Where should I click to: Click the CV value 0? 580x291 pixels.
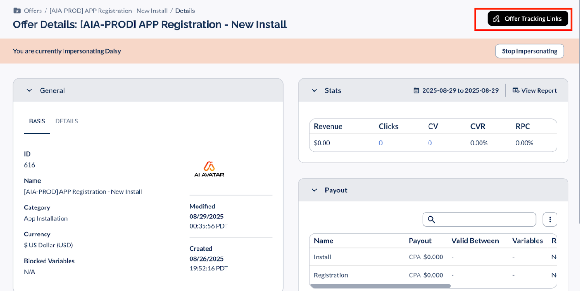point(430,143)
